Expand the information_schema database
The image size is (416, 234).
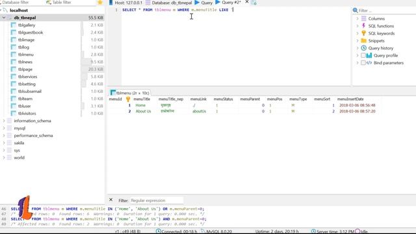coord(4,121)
